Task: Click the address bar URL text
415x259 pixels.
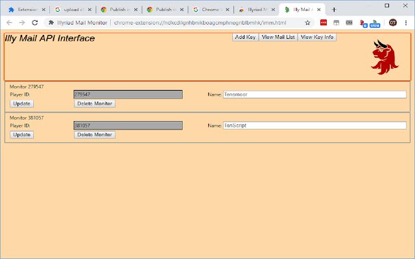Action: tap(200, 23)
